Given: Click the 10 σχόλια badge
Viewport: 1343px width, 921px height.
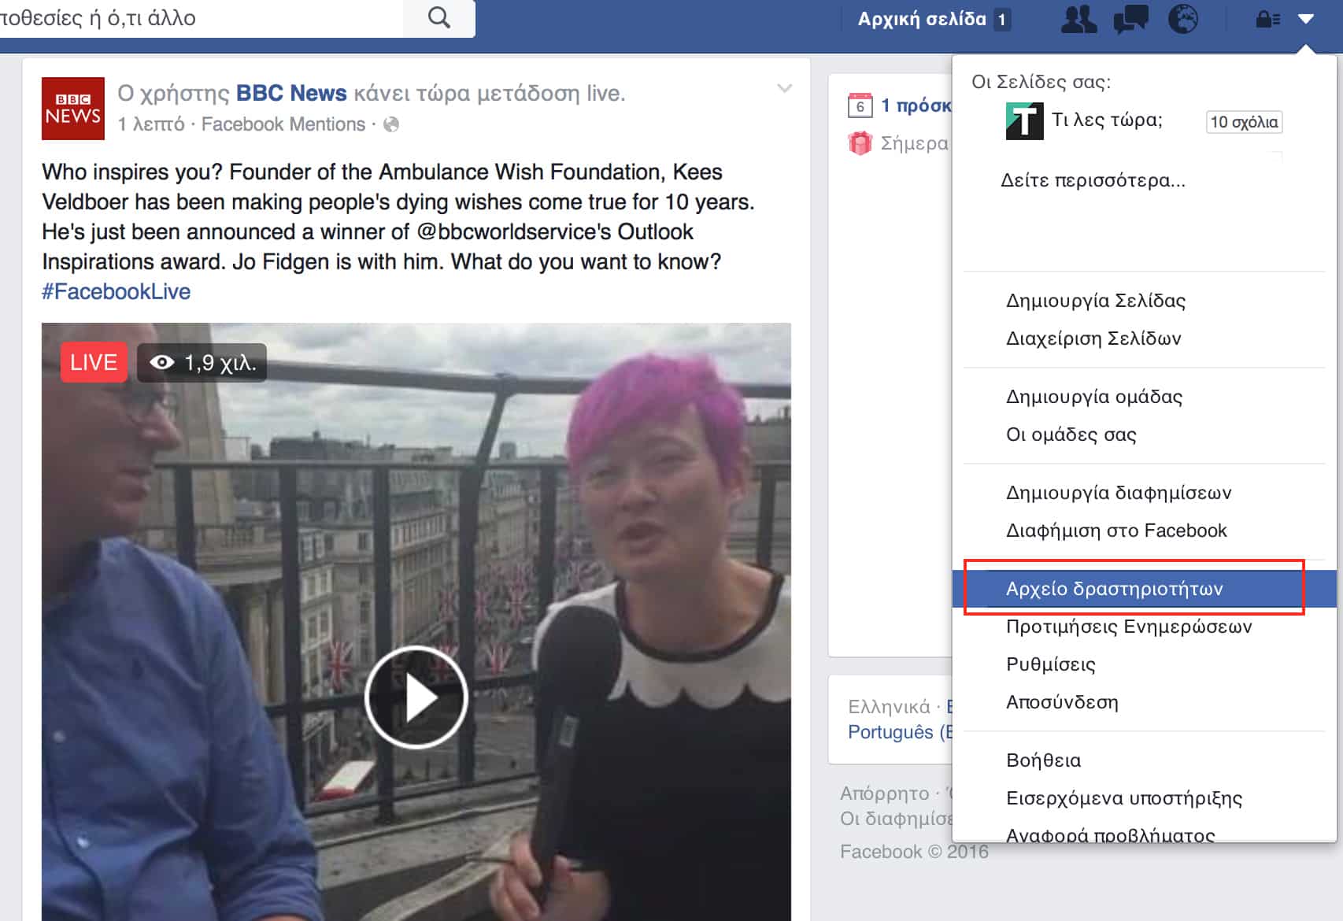Looking at the screenshot, I should pyautogui.click(x=1244, y=122).
